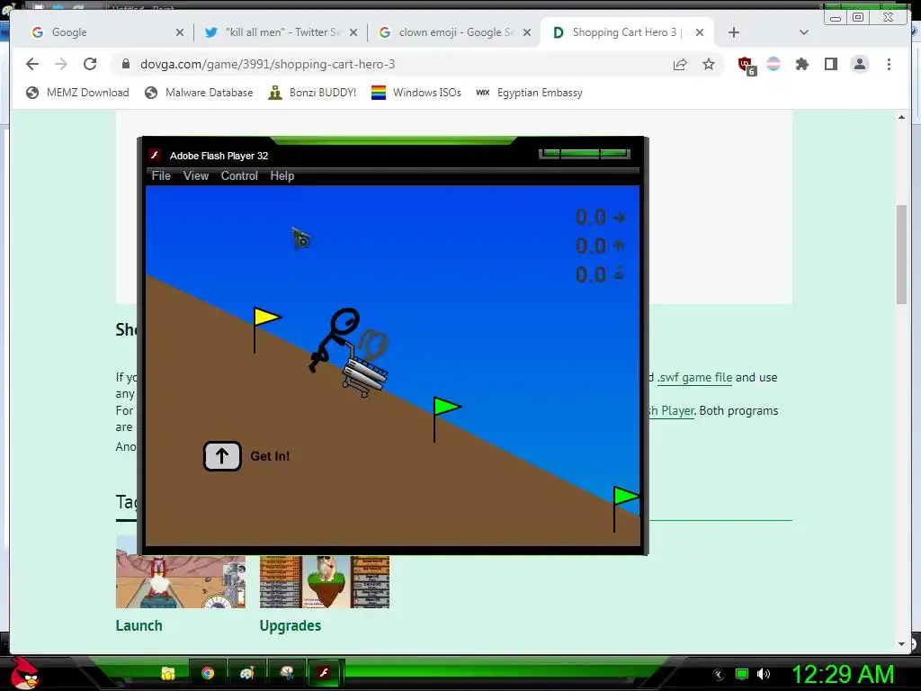Expand hidden tray icons arrow
The image size is (921, 691).
pyautogui.click(x=719, y=675)
